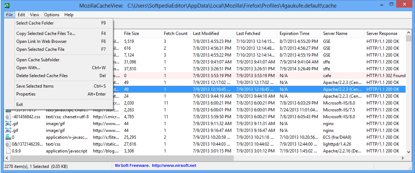Click the 7/24/2013 11:01:04 expiration cell

(x=299, y=110)
